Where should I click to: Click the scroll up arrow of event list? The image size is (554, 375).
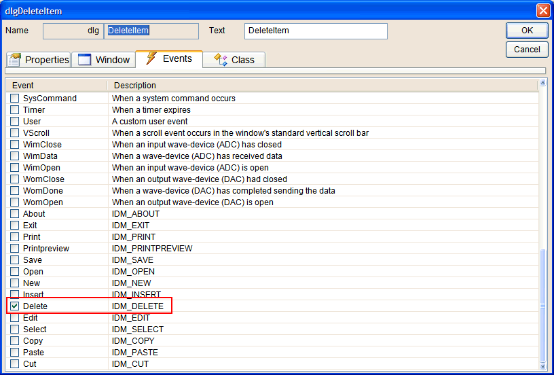pos(543,83)
